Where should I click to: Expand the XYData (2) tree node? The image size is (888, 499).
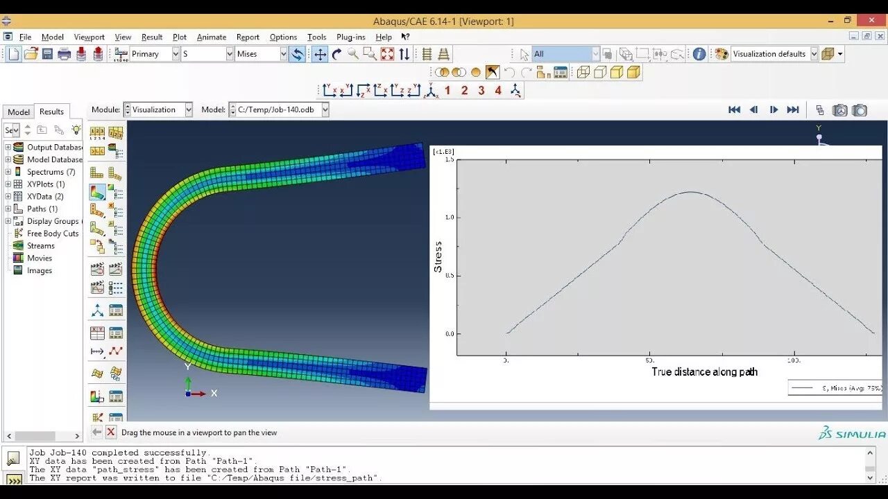click(8, 197)
